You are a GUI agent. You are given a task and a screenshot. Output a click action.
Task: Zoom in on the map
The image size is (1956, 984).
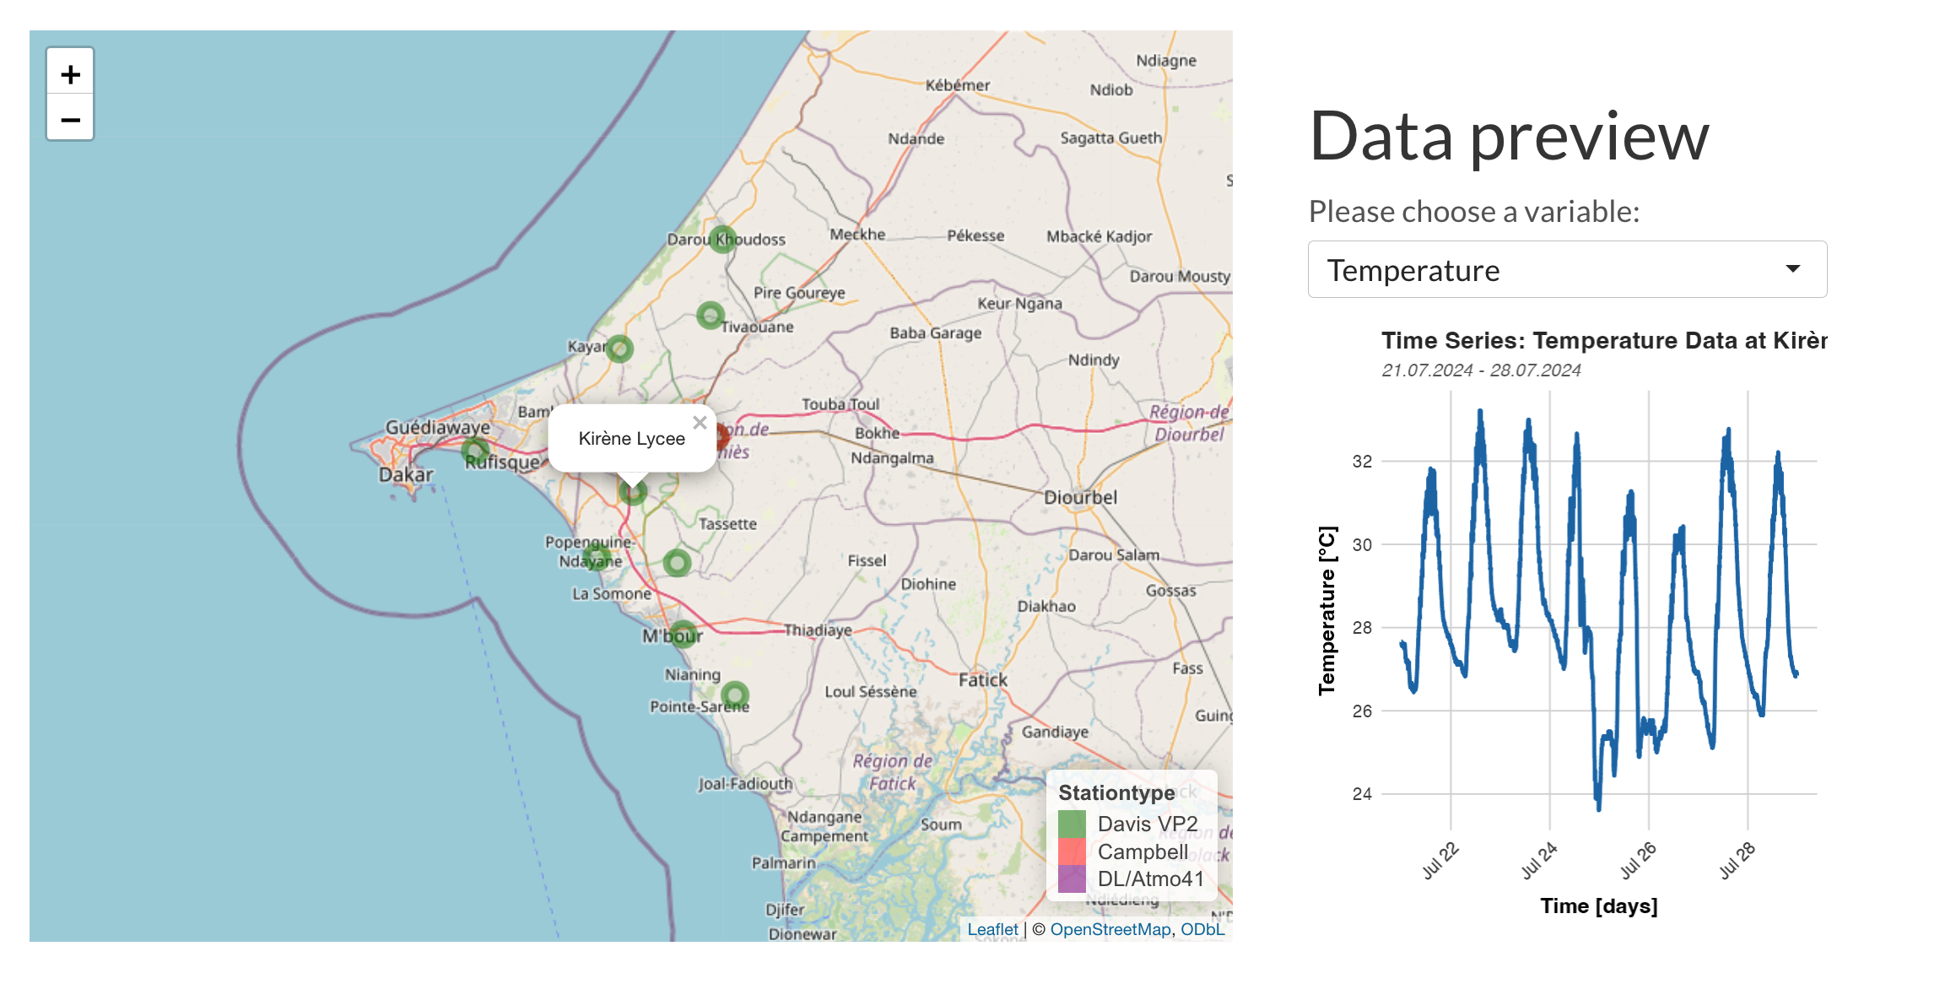[70, 74]
